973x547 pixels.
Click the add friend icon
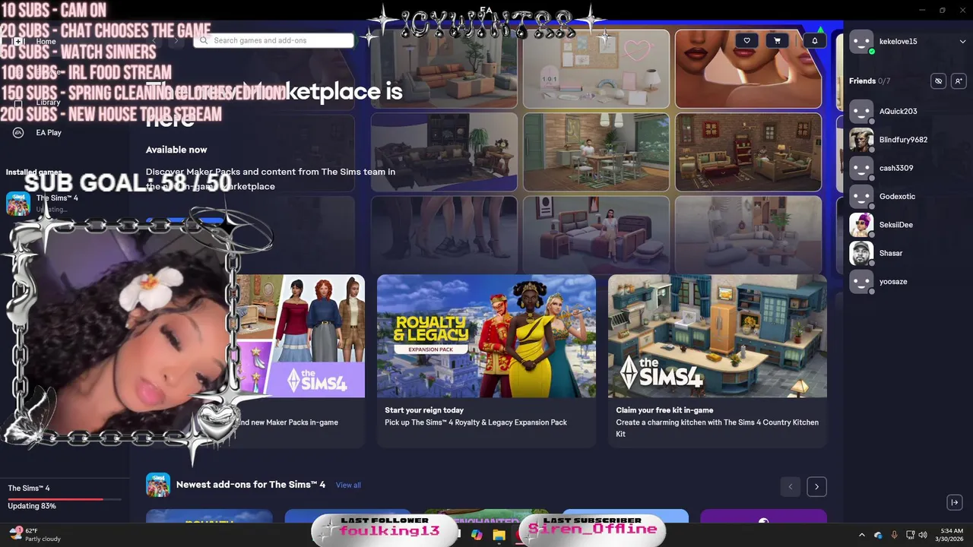[958, 81]
